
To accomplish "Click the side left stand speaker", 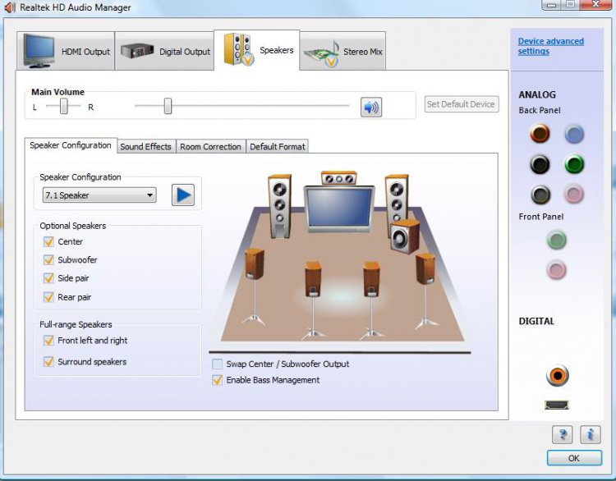I will (254, 286).
